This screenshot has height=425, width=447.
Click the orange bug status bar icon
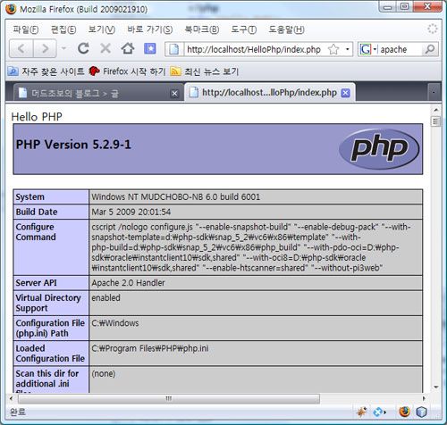362,412
